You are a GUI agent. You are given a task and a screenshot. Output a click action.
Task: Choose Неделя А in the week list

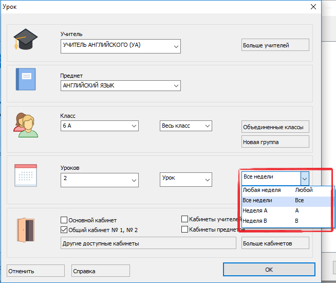(255, 210)
